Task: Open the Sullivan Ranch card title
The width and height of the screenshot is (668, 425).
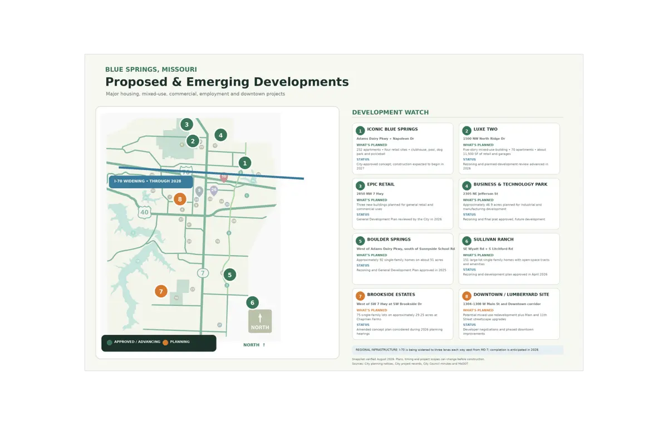Action: [494, 240]
